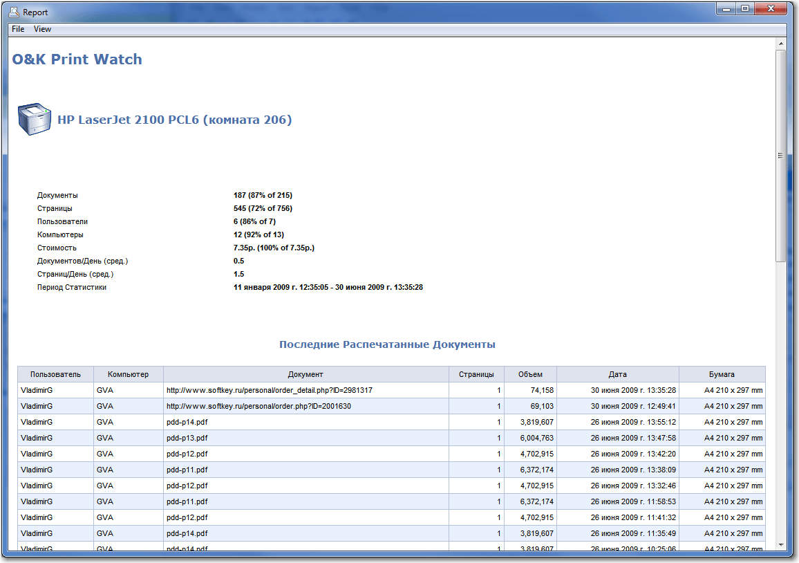Screen dimensions: 799x563
Task: Sort by the Объем column header
Action: click(530, 374)
